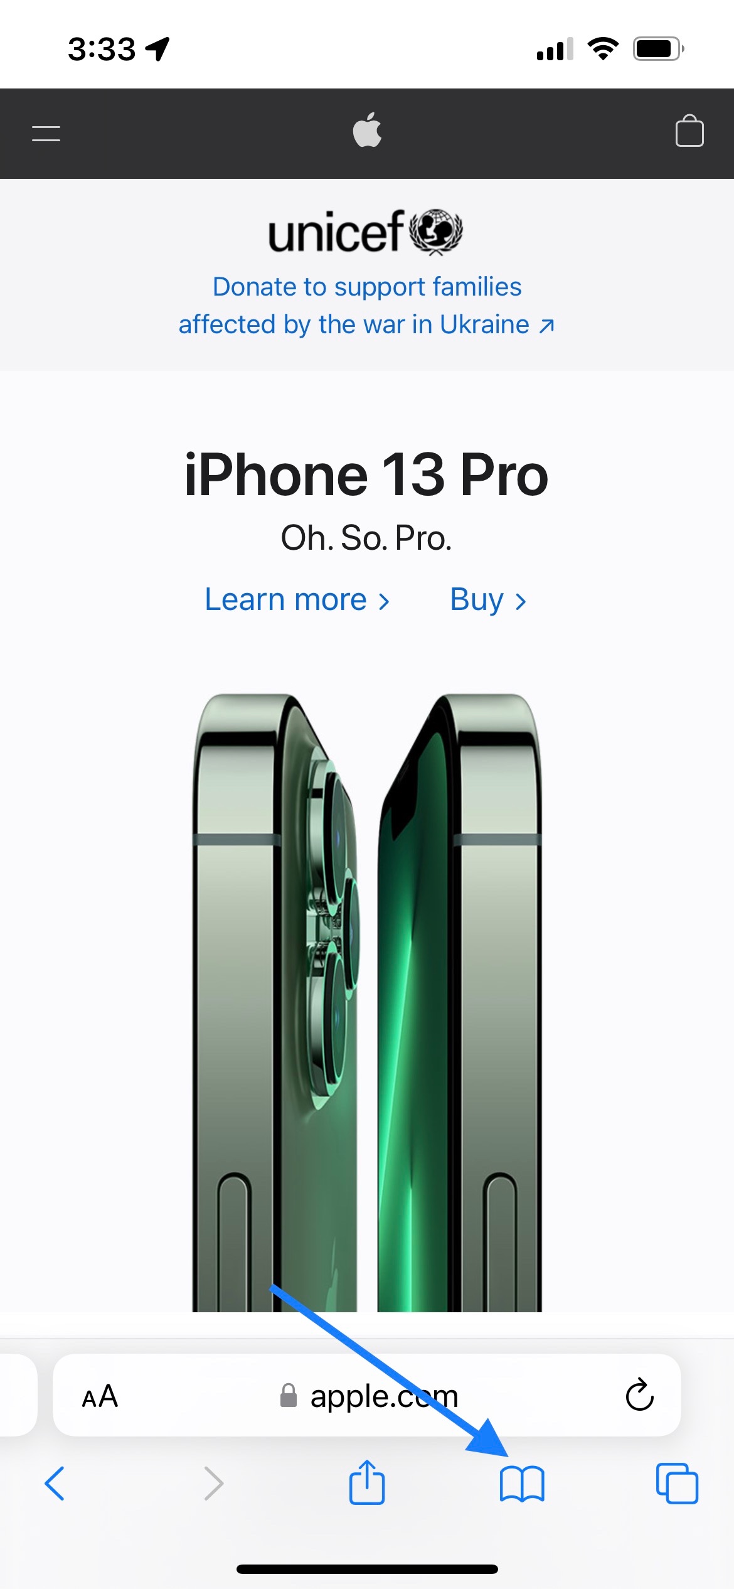The width and height of the screenshot is (734, 1589).
Task: Open the shopping bag icon
Action: click(689, 131)
